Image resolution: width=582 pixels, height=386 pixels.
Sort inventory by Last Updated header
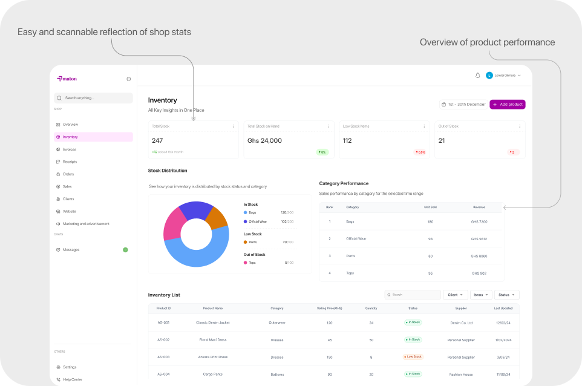click(x=503, y=309)
